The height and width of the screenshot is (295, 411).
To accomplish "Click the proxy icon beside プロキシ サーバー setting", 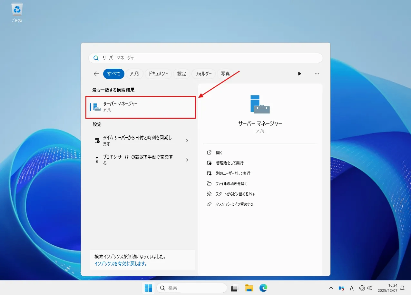I will [x=97, y=160].
